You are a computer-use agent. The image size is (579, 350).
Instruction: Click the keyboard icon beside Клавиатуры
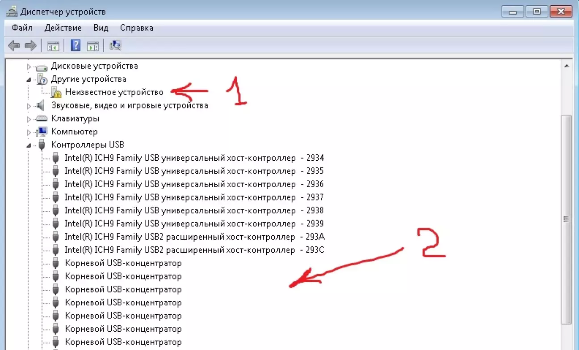point(42,119)
